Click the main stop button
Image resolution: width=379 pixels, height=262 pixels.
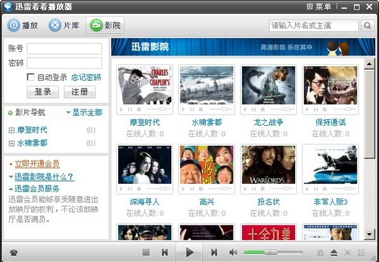[146, 253]
